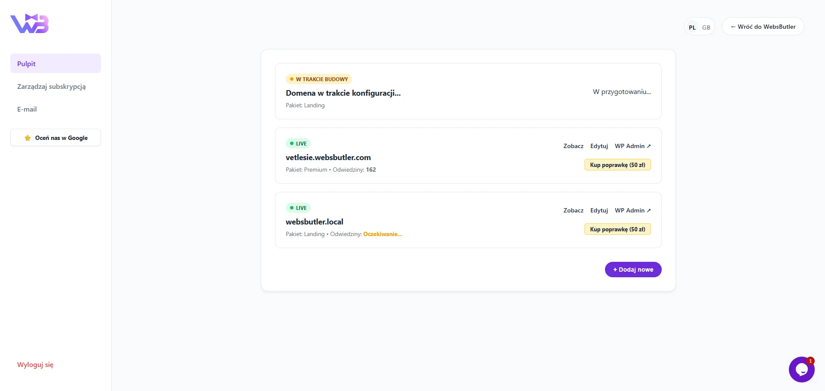This screenshot has height=391, width=825.
Task: Click 'Kup poprawkę (50 zł)' for vetlesie.websbutler.com
Action: [617, 164]
